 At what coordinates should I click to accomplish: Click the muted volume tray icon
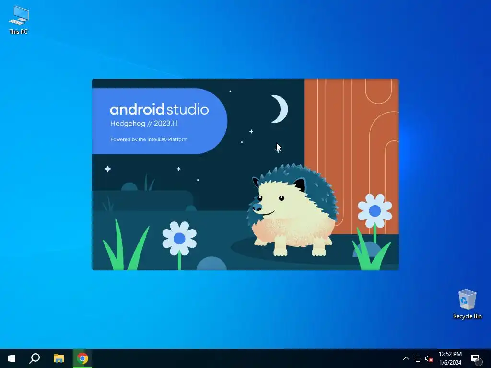pyautogui.click(x=429, y=358)
